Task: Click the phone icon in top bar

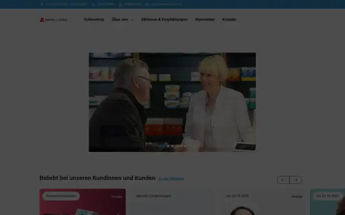Action: 94,4
